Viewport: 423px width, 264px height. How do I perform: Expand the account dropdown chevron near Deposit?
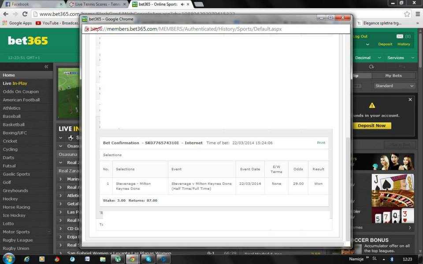tap(367, 44)
